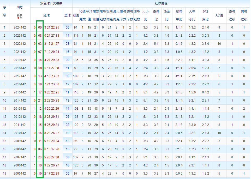Select the 红球 column header
251x179 pixels.
point(46,15)
